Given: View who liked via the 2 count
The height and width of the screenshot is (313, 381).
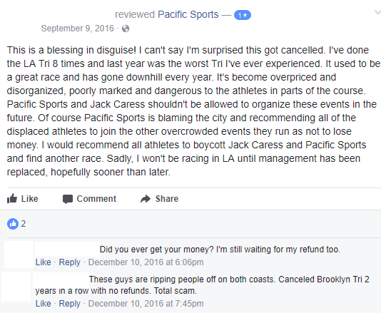Looking at the screenshot, I should click(x=24, y=224).
